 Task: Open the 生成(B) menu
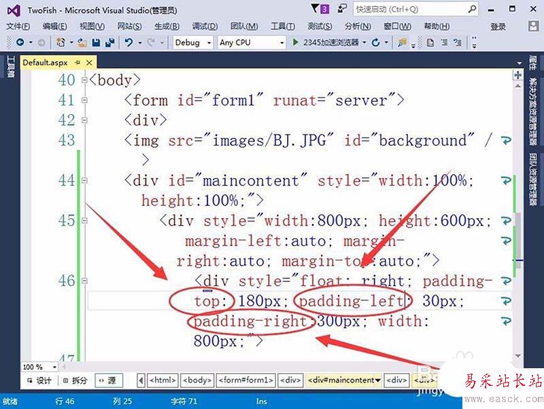[167, 26]
